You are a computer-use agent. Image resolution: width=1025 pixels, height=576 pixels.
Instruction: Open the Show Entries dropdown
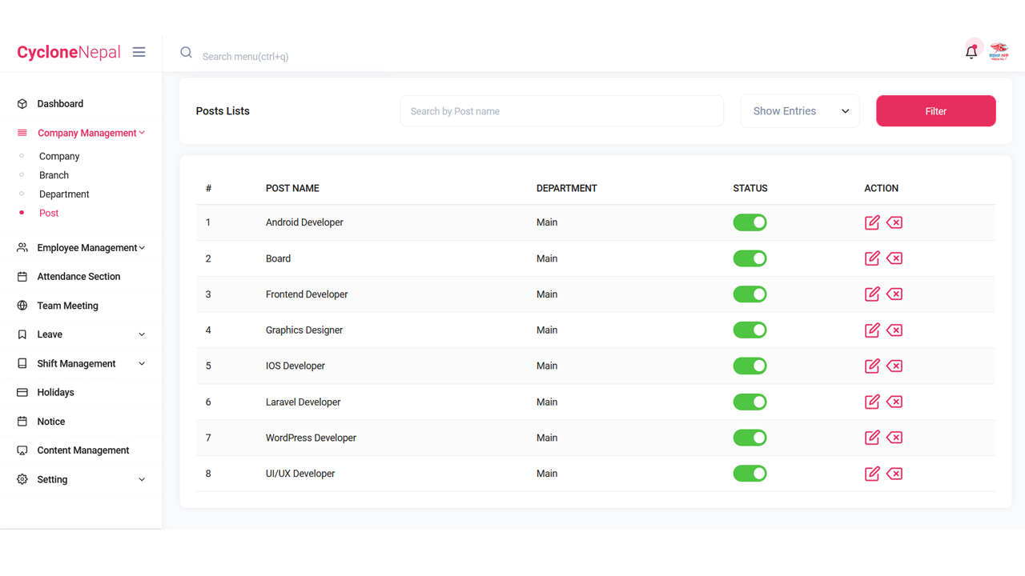click(799, 110)
